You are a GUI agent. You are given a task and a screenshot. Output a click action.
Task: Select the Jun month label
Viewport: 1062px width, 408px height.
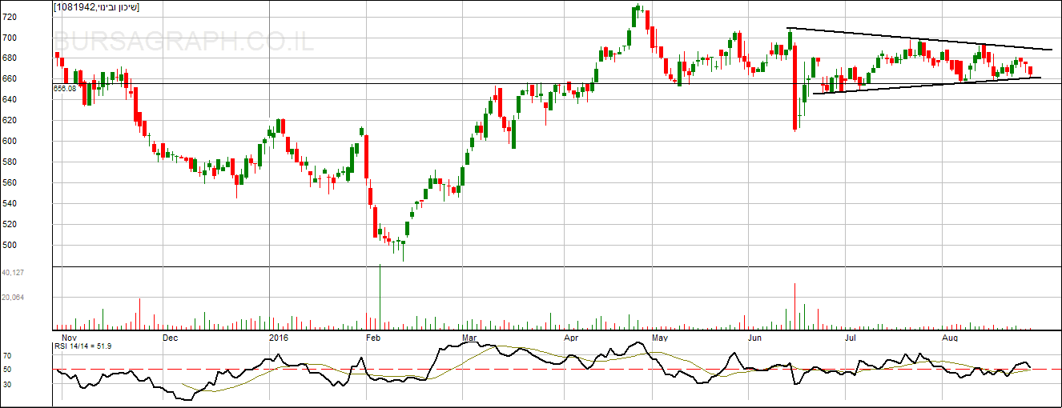click(x=755, y=338)
